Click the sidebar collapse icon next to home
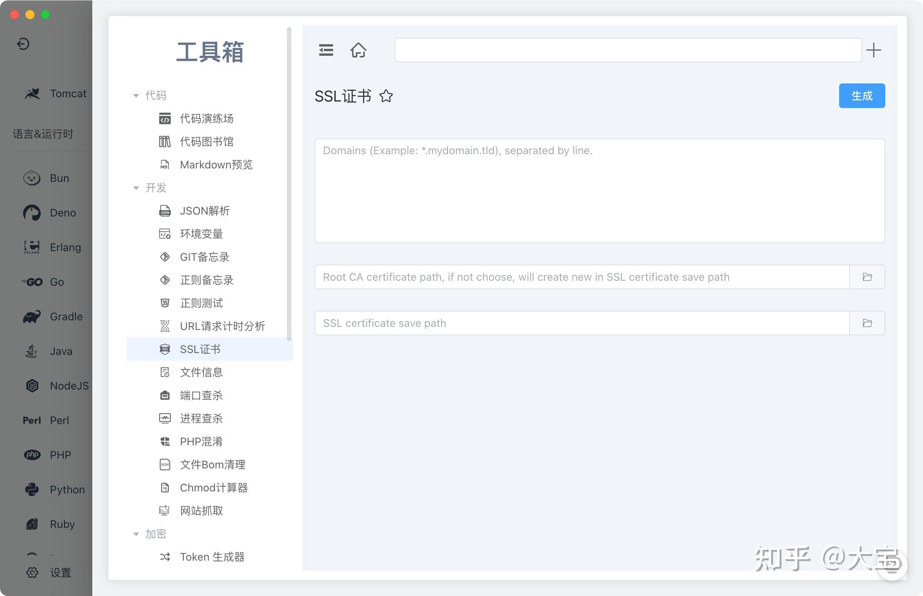 point(325,50)
